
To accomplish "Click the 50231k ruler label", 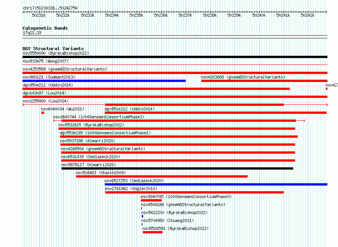I will click(x=39, y=15).
